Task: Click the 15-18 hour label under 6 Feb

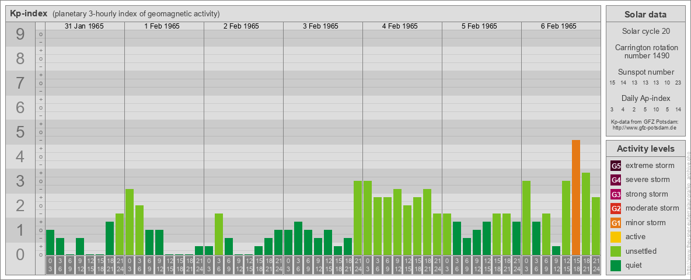Action: tap(575, 265)
